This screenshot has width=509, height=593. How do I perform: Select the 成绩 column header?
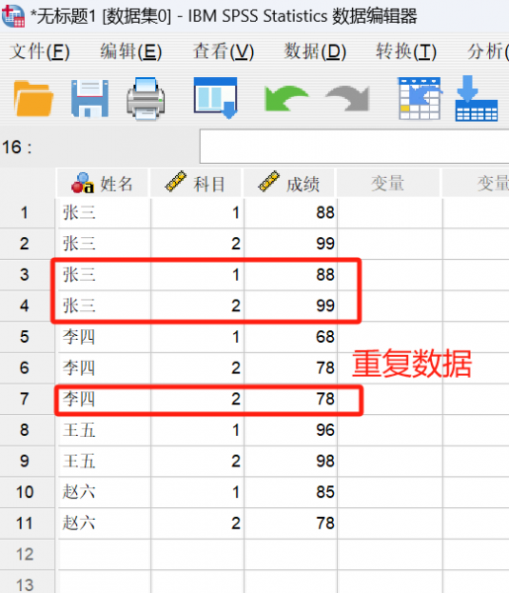[290, 184]
